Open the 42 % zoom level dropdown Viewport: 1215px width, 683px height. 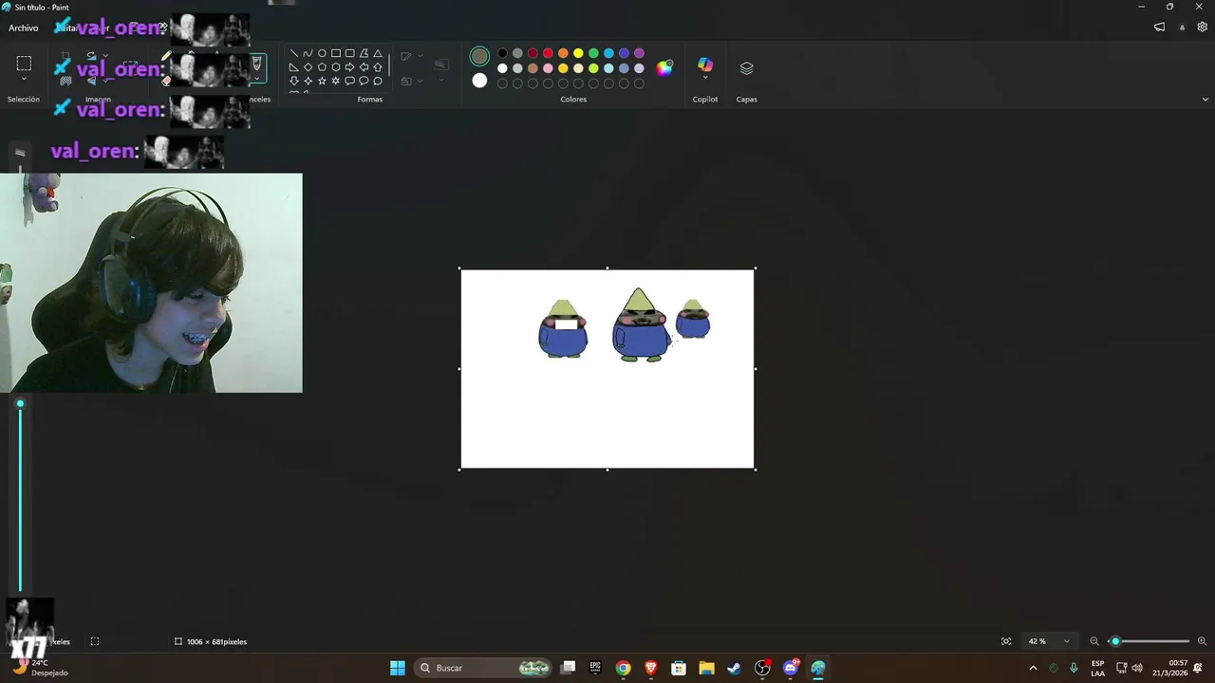pyautogui.click(x=1049, y=641)
